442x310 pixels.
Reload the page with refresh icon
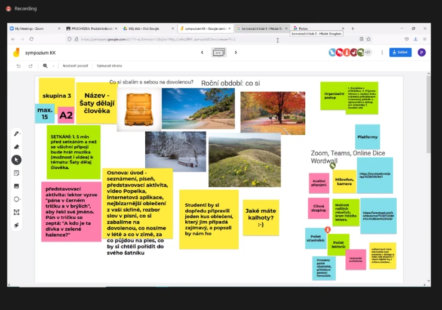[31, 39]
